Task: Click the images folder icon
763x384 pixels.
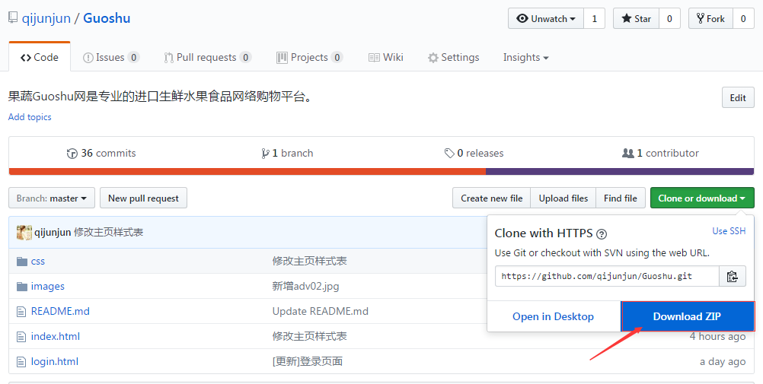Action: click(x=22, y=287)
